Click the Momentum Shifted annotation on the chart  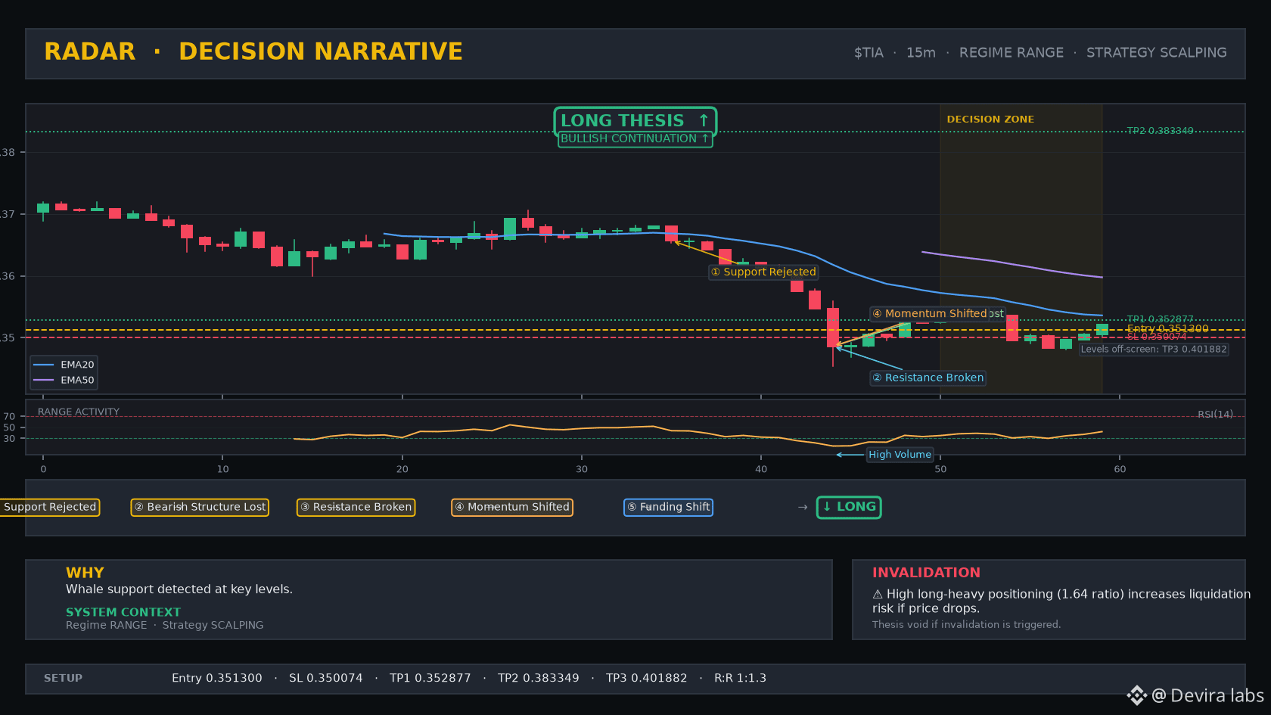click(930, 313)
